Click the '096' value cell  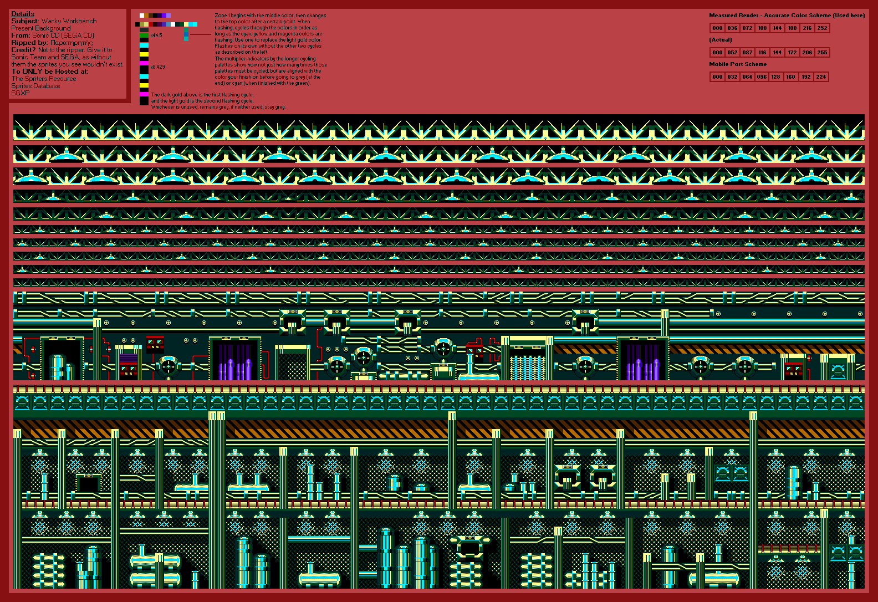[762, 77]
